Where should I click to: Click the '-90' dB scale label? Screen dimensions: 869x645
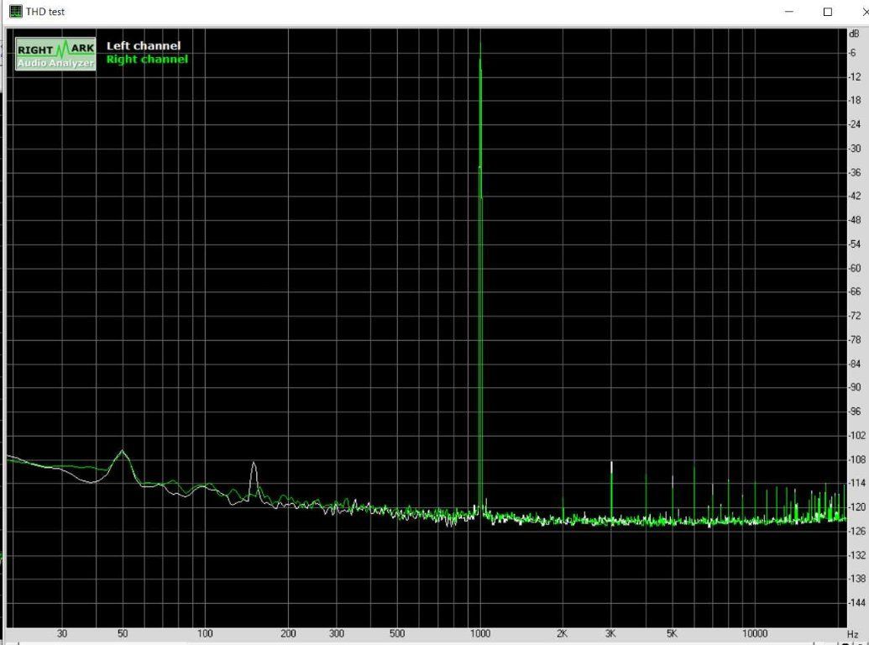point(854,387)
